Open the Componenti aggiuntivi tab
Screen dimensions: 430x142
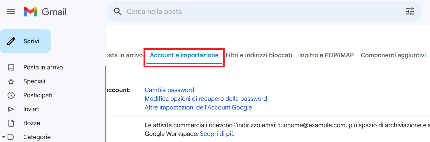[x=393, y=55]
